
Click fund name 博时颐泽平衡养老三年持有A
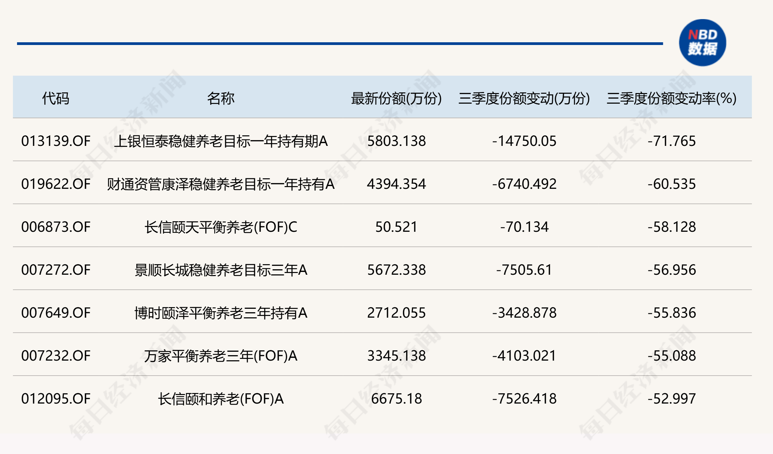(x=221, y=313)
